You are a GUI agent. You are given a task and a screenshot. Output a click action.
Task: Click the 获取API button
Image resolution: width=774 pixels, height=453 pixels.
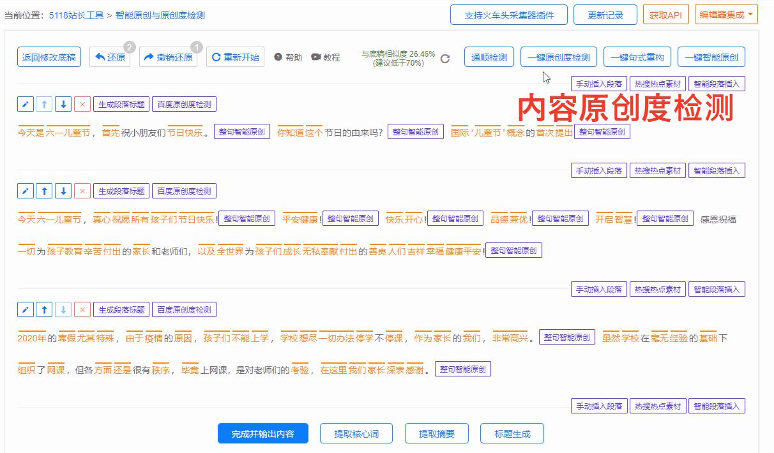666,15
